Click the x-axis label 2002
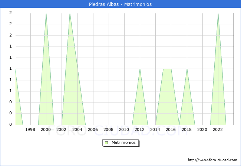The image size is (241, 166). click(x=62, y=129)
